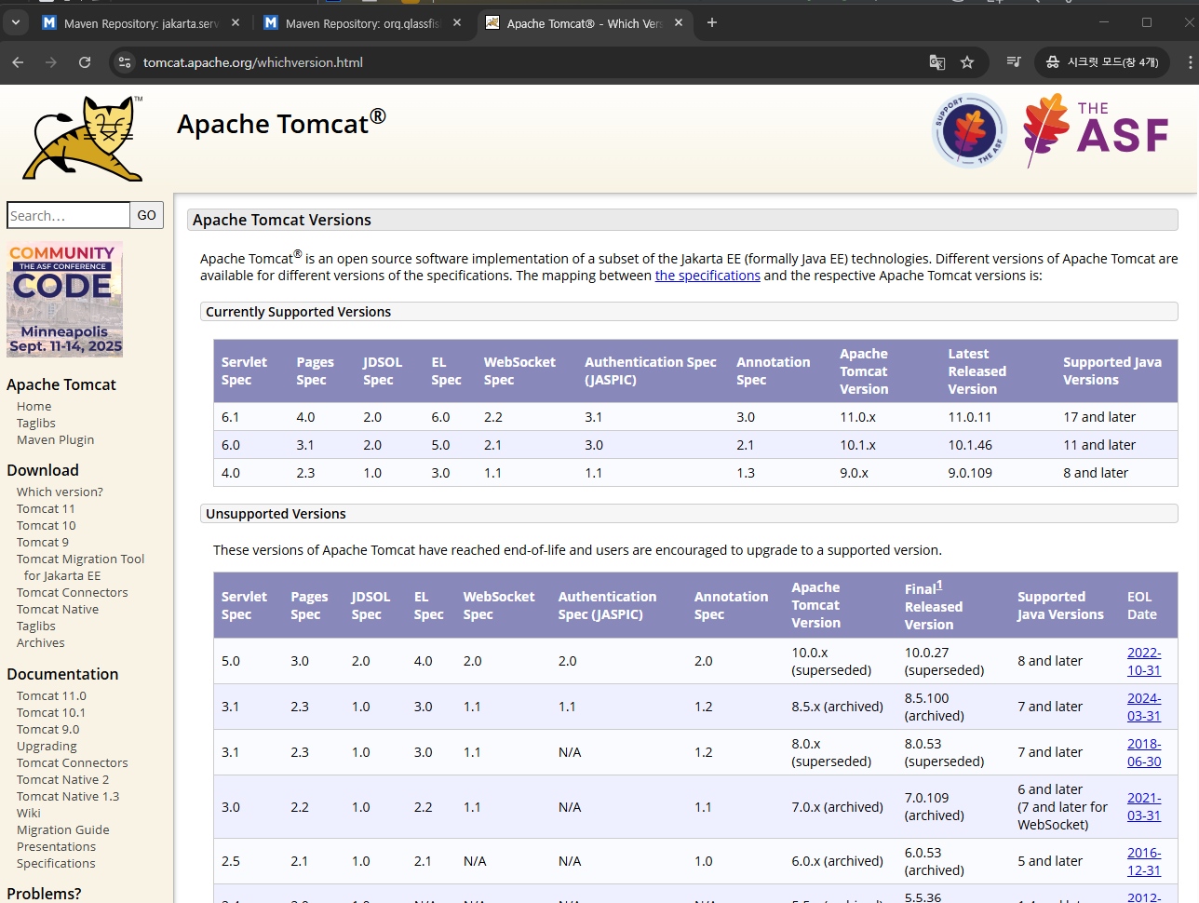The width and height of the screenshot is (1199, 903).
Task: Open the Maven Plugin link
Action: [55, 439]
